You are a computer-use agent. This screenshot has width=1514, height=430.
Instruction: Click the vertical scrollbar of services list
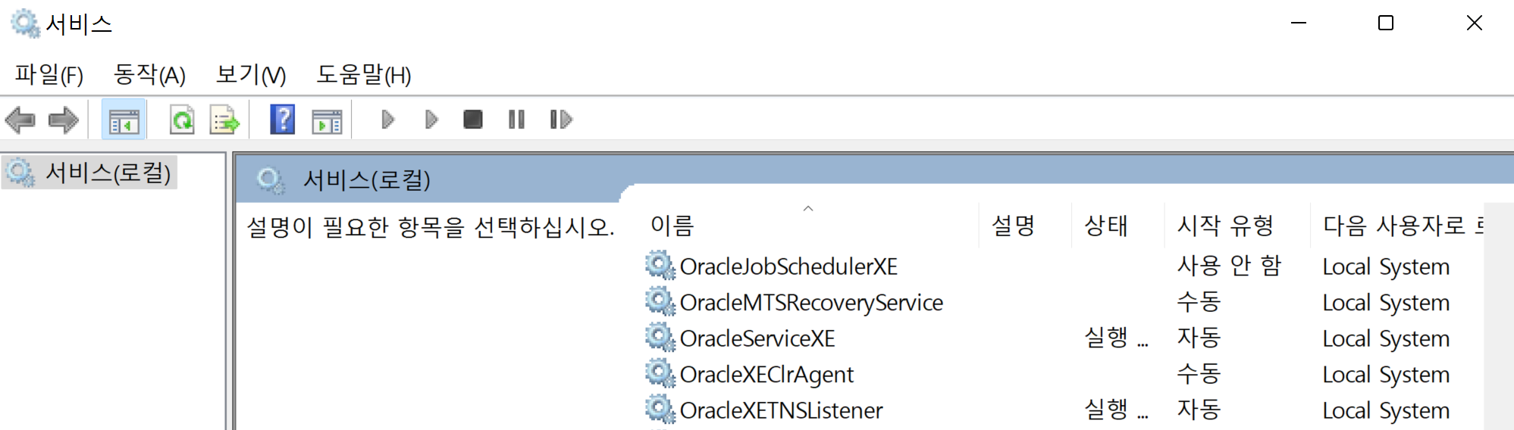coord(1498,316)
